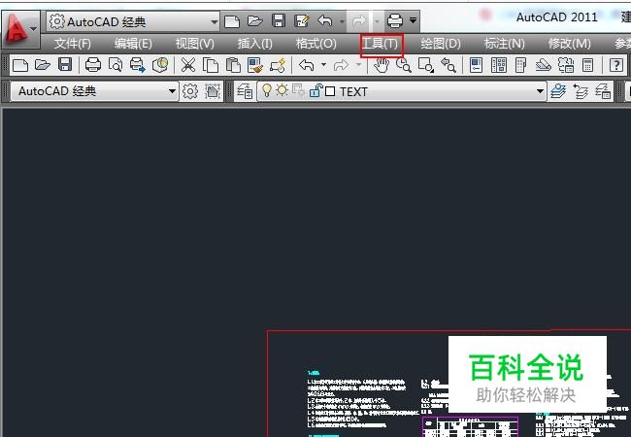Click Save As in the quick access toolbar

[301, 21]
